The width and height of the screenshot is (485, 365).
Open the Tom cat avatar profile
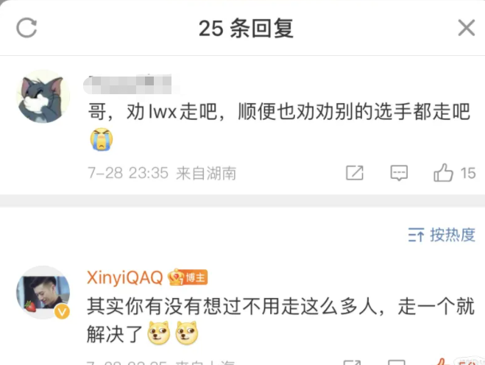coord(43,96)
